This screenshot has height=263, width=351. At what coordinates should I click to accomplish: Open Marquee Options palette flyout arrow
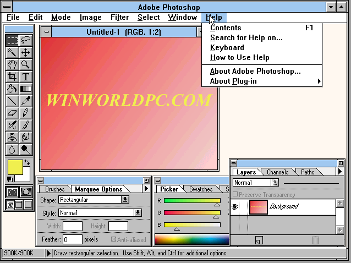point(146,189)
